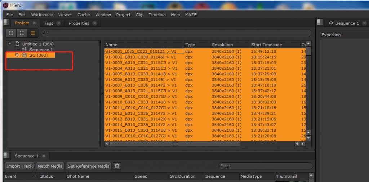Sort clip list by Name column
This screenshot has width=369, height=182.
point(144,45)
